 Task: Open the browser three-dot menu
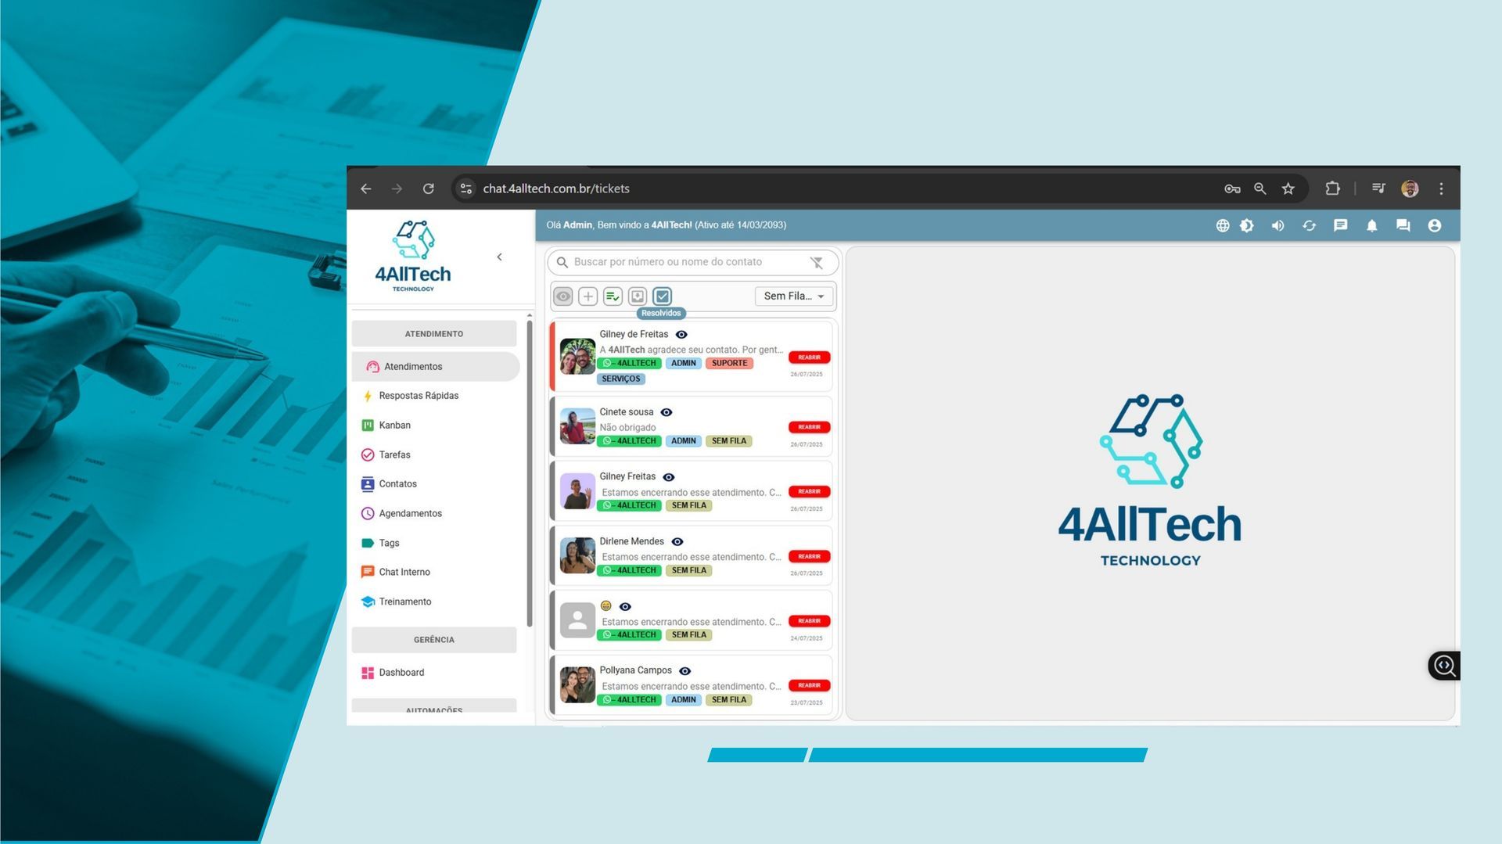(1441, 189)
